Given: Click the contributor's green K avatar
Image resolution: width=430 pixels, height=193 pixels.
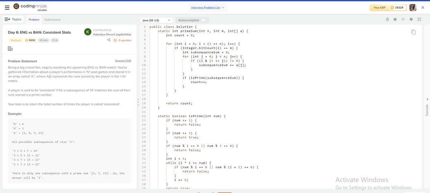Looking at the screenshot, I should (x=87, y=32).
